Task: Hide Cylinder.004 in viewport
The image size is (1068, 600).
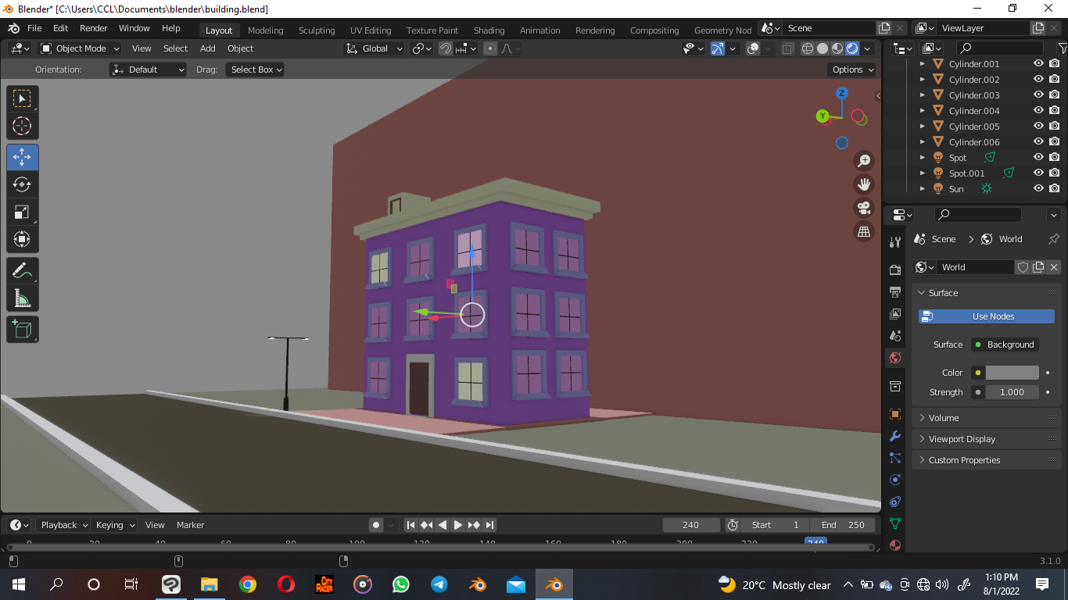Action: click(1038, 111)
